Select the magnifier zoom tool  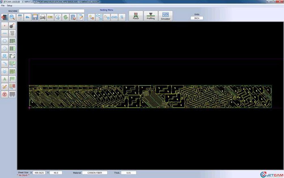pyautogui.click(x=12, y=17)
